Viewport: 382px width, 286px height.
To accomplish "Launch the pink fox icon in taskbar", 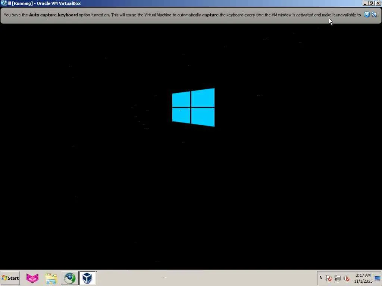I will (x=32, y=278).
